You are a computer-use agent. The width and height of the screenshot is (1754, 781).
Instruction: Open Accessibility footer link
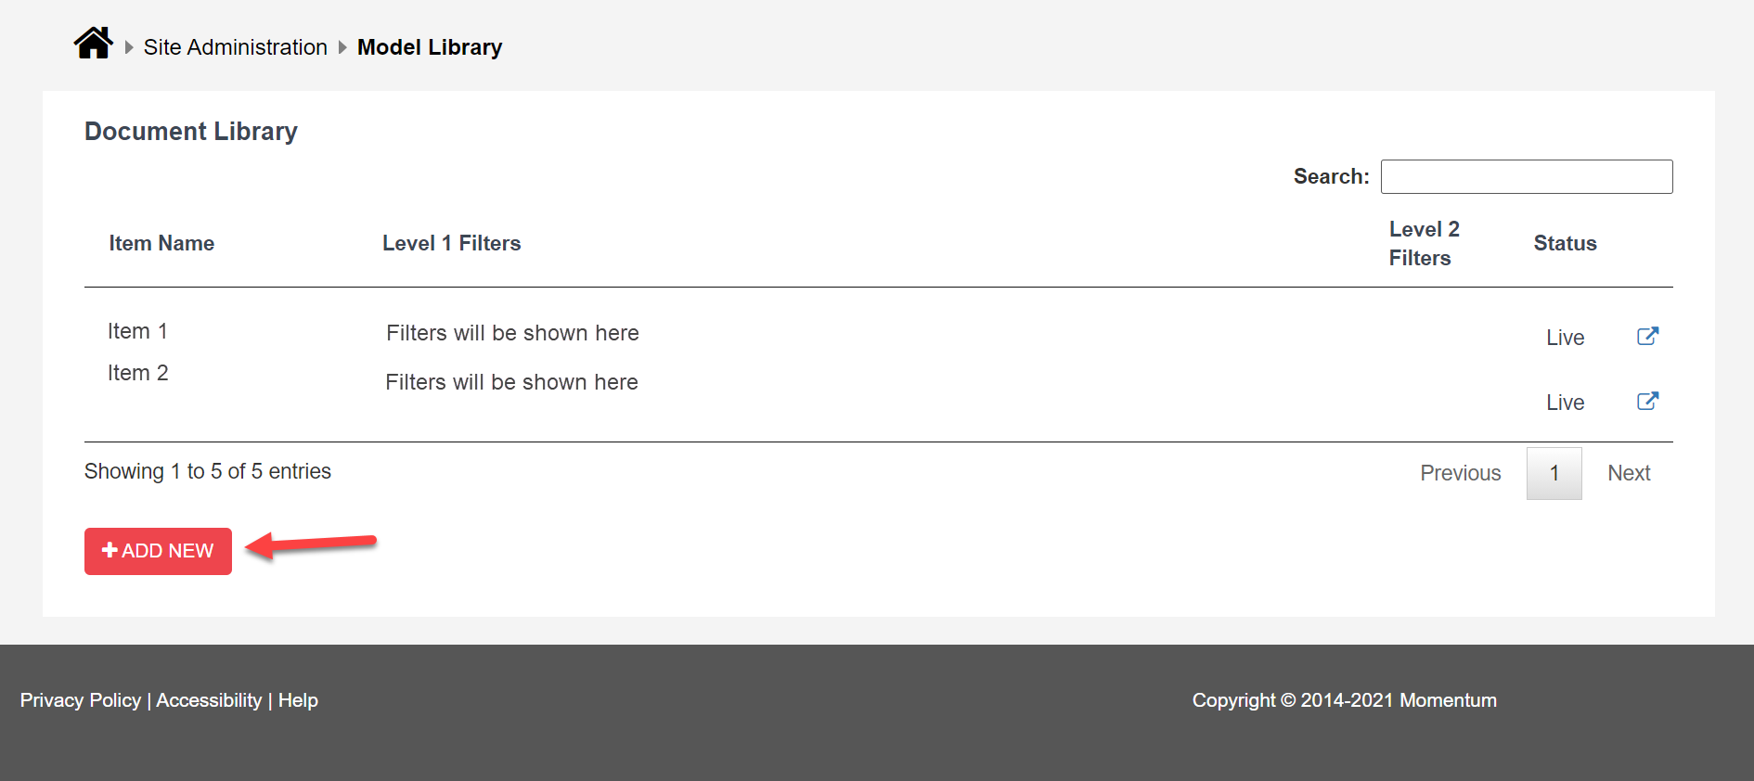(x=209, y=700)
